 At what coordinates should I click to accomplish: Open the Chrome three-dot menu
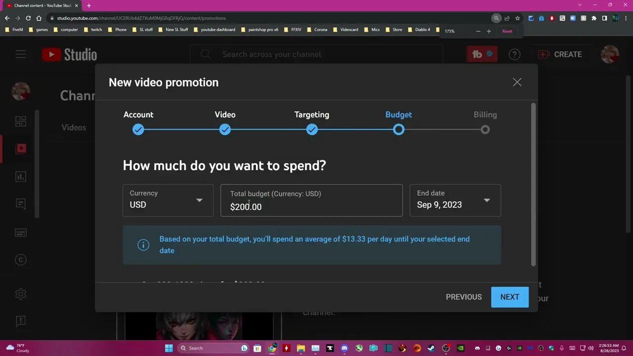(626, 18)
